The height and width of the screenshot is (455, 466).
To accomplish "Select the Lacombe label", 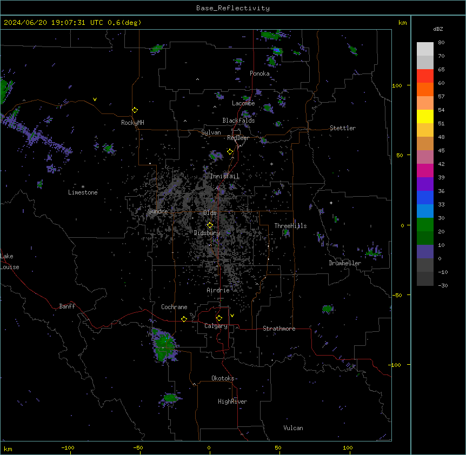I will [243, 103].
